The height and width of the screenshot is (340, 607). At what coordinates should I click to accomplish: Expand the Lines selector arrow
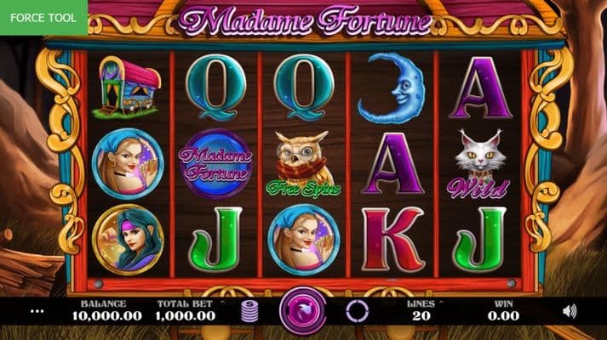click(x=441, y=303)
